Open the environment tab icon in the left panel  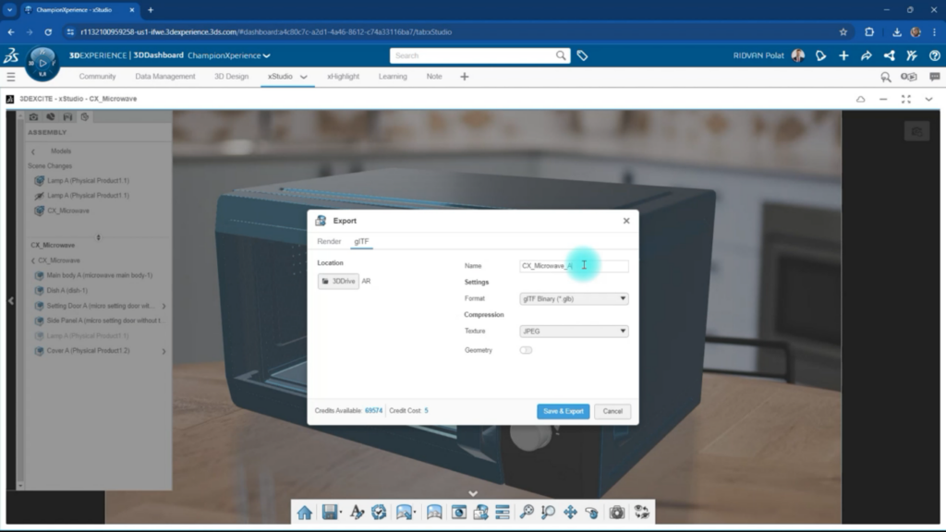click(x=67, y=117)
